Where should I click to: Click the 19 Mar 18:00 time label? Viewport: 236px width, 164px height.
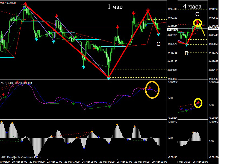coord(20,162)
